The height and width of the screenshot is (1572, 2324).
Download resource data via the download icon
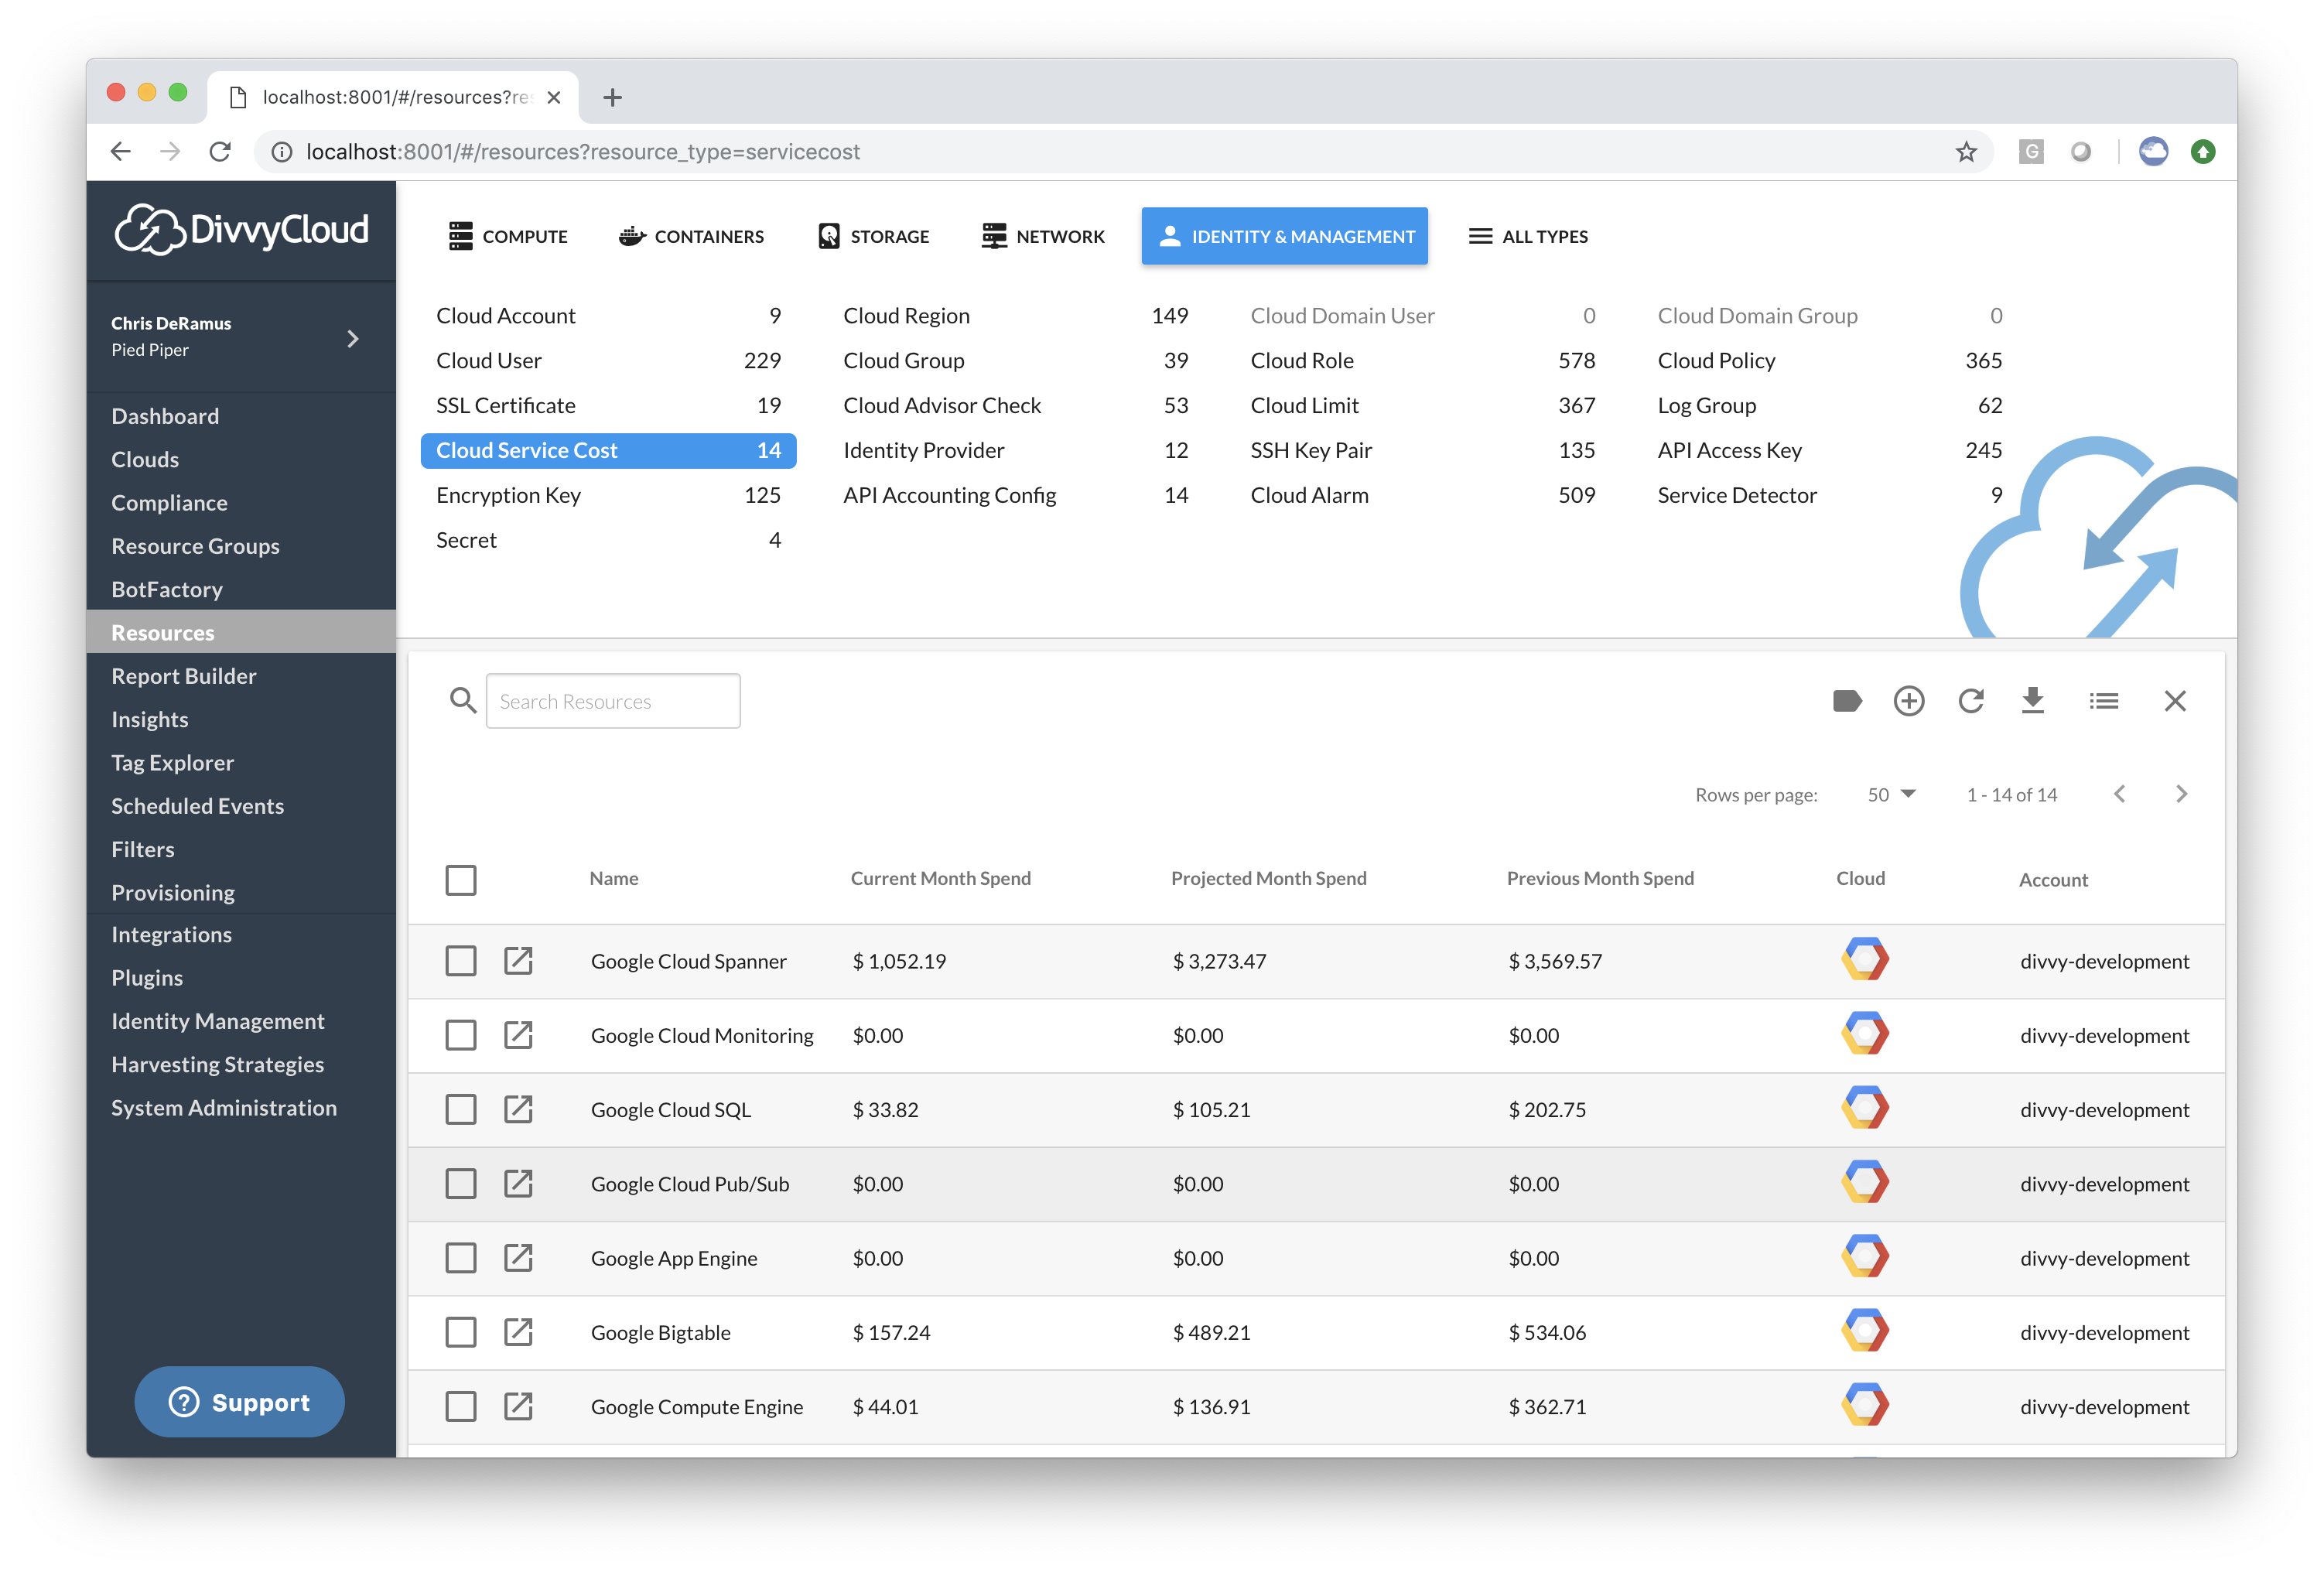tap(2032, 701)
